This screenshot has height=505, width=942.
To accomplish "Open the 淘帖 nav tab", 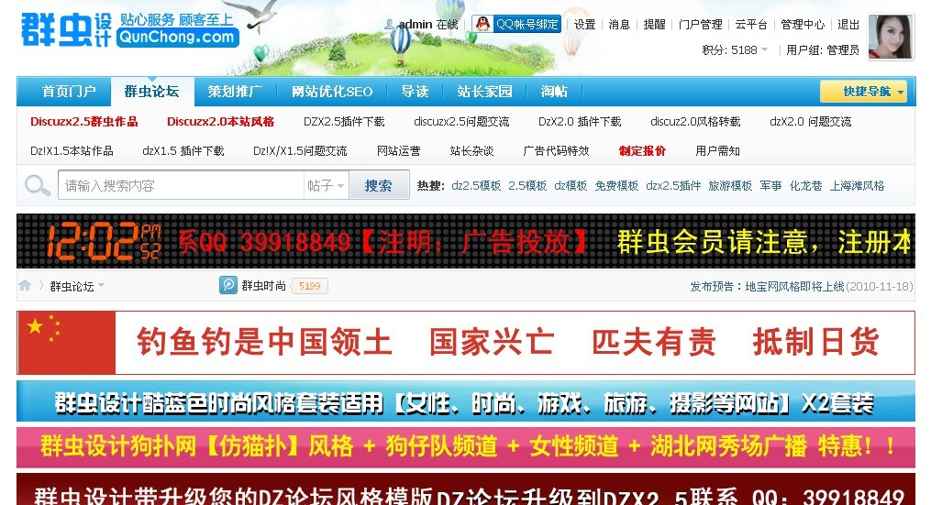I will pos(553,92).
